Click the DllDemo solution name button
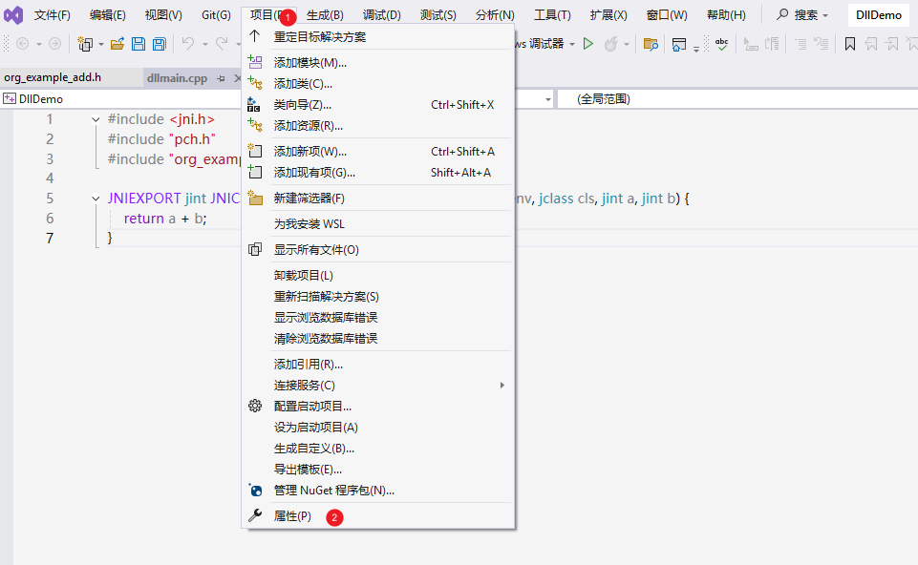 (x=879, y=14)
